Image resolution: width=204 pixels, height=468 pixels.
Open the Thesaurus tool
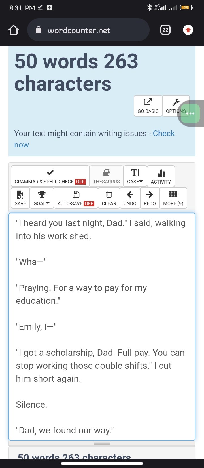(107, 176)
